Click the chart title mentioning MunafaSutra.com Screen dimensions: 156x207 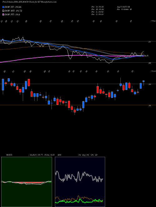[30, 2]
